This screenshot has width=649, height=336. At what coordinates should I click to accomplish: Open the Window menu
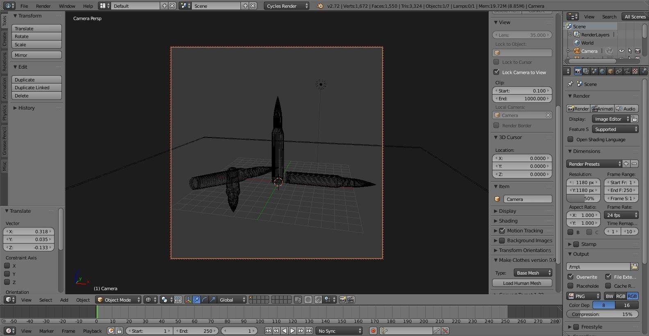(x=67, y=6)
